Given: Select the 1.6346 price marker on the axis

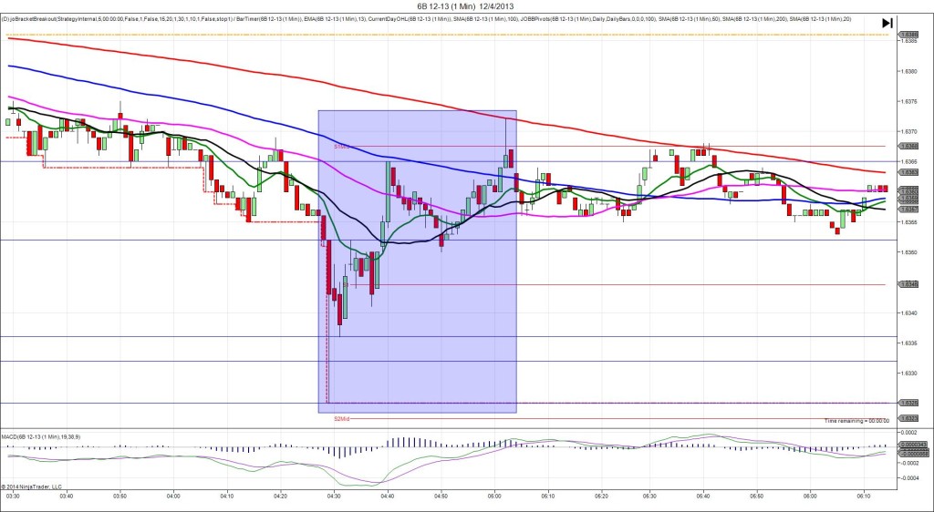Looking at the screenshot, I should (909, 284).
